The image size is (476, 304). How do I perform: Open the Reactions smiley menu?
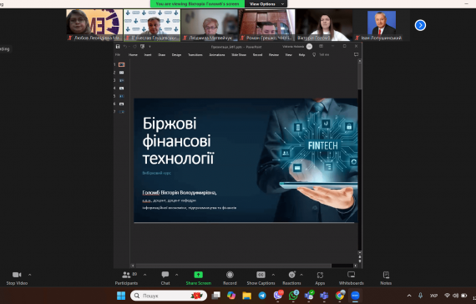(x=291, y=278)
